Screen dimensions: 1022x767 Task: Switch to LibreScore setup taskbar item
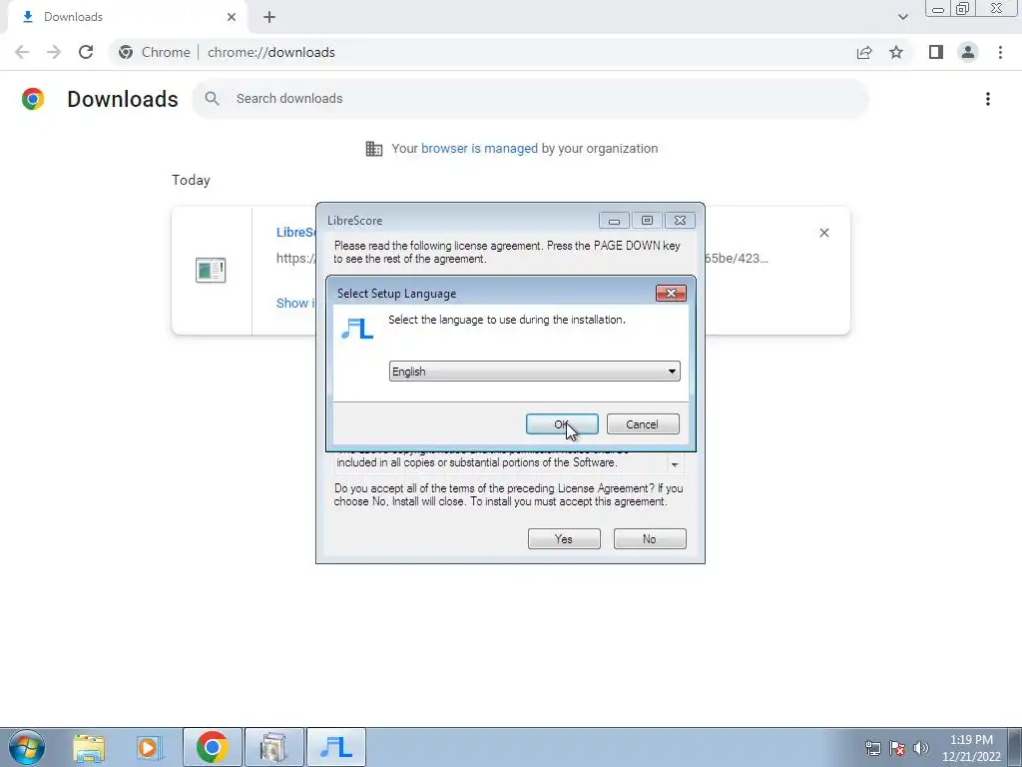pos(335,747)
